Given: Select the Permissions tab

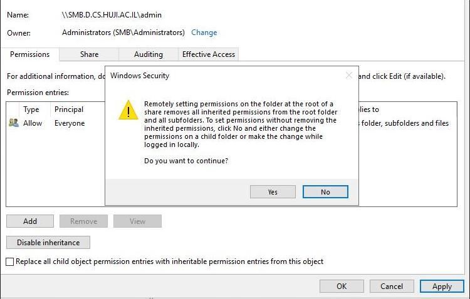Looking at the screenshot, I should [29, 54].
